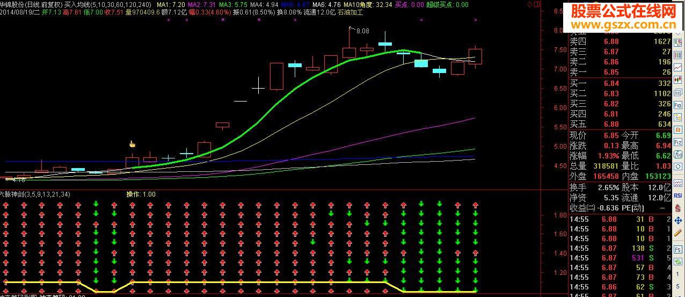Select the MA3: 5.75 value label
The width and height of the screenshot is (685, 297).
coord(234,4)
